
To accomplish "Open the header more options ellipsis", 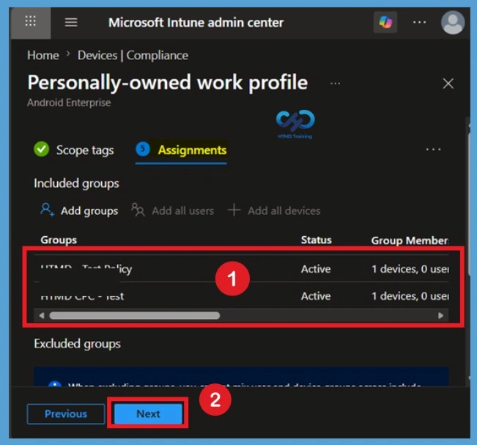I will coord(419,22).
